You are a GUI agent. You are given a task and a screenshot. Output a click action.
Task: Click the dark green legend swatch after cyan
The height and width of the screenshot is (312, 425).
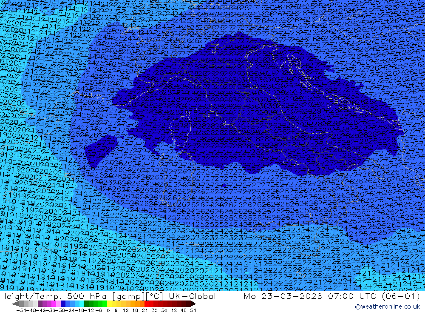coord(86,303)
